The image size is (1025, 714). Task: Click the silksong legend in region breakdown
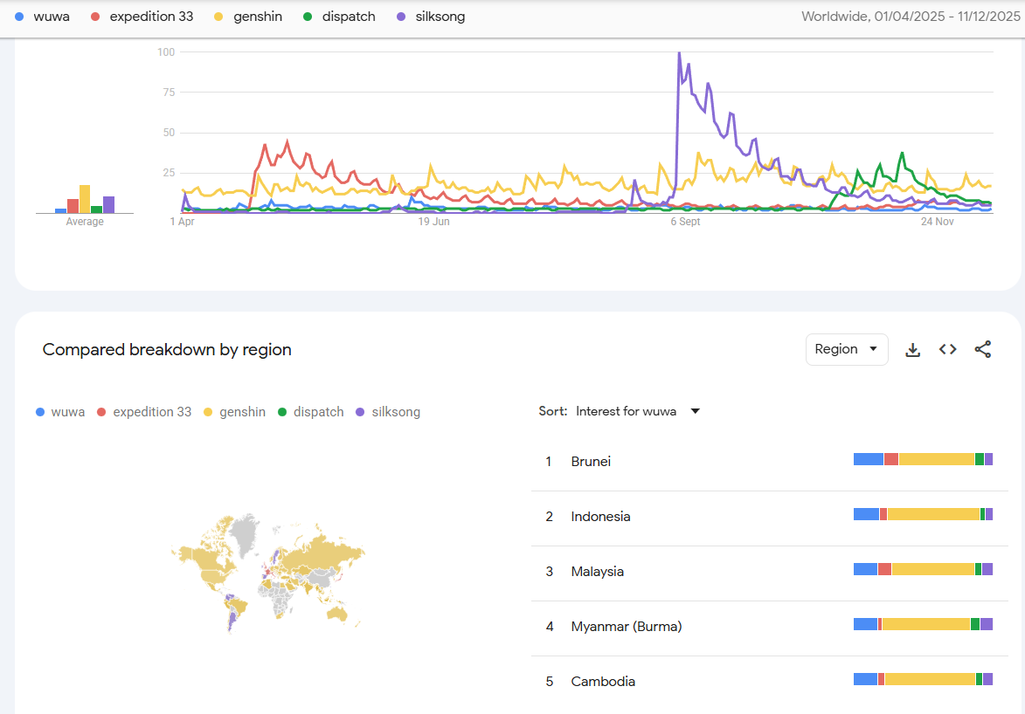coord(388,412)
